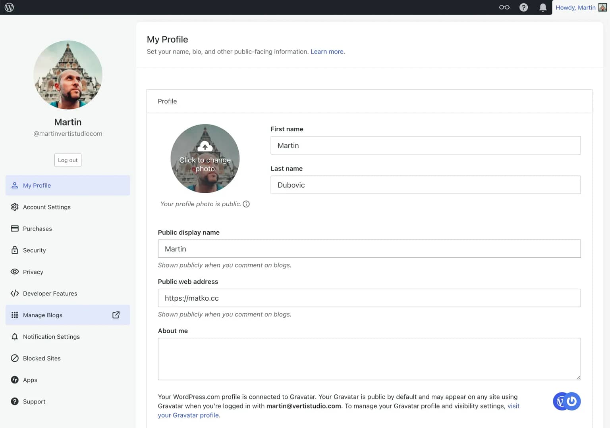Open Developer Features in sidebar
This screenshot has height=428, width=610.
coord(68,294)
